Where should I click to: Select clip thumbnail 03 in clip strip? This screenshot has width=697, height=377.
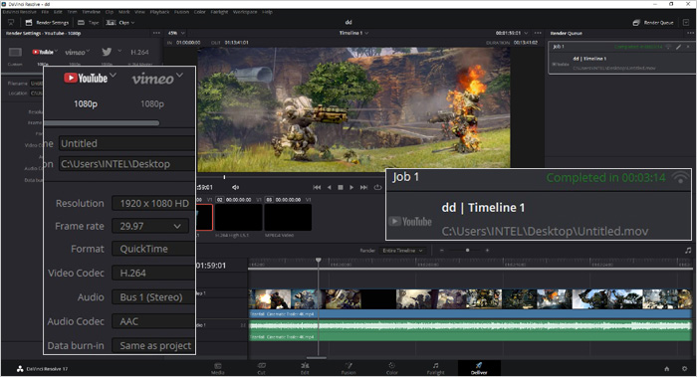coord(288,217)
